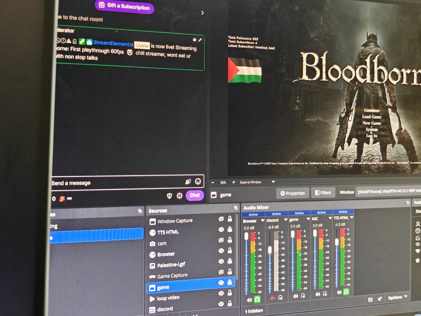Zoom in preview with plus button

233,182
